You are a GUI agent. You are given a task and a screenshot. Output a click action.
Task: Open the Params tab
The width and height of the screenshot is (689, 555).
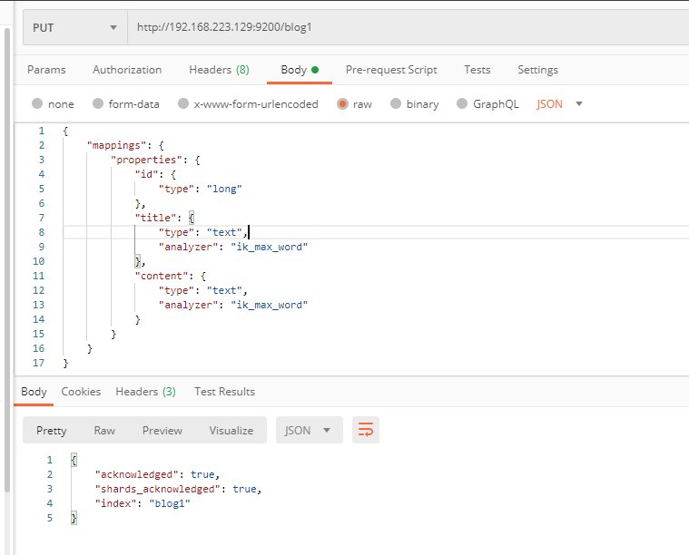tap(46, 70)
